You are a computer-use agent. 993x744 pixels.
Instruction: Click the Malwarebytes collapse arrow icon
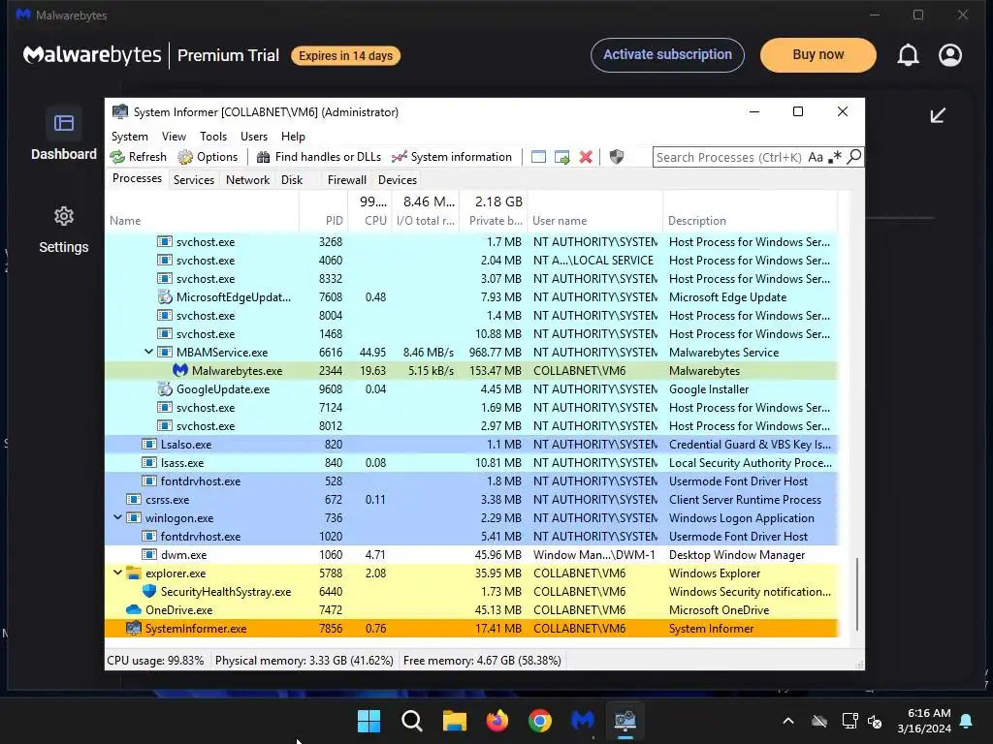point(938,115)
